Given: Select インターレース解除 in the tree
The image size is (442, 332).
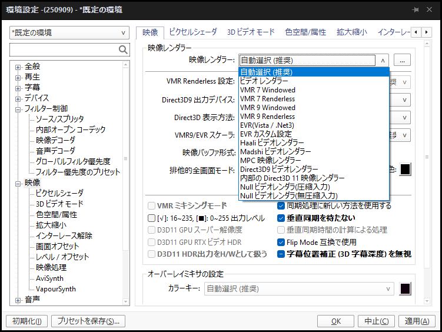Looking at the screenshot, I should click(x=64, y=236).
